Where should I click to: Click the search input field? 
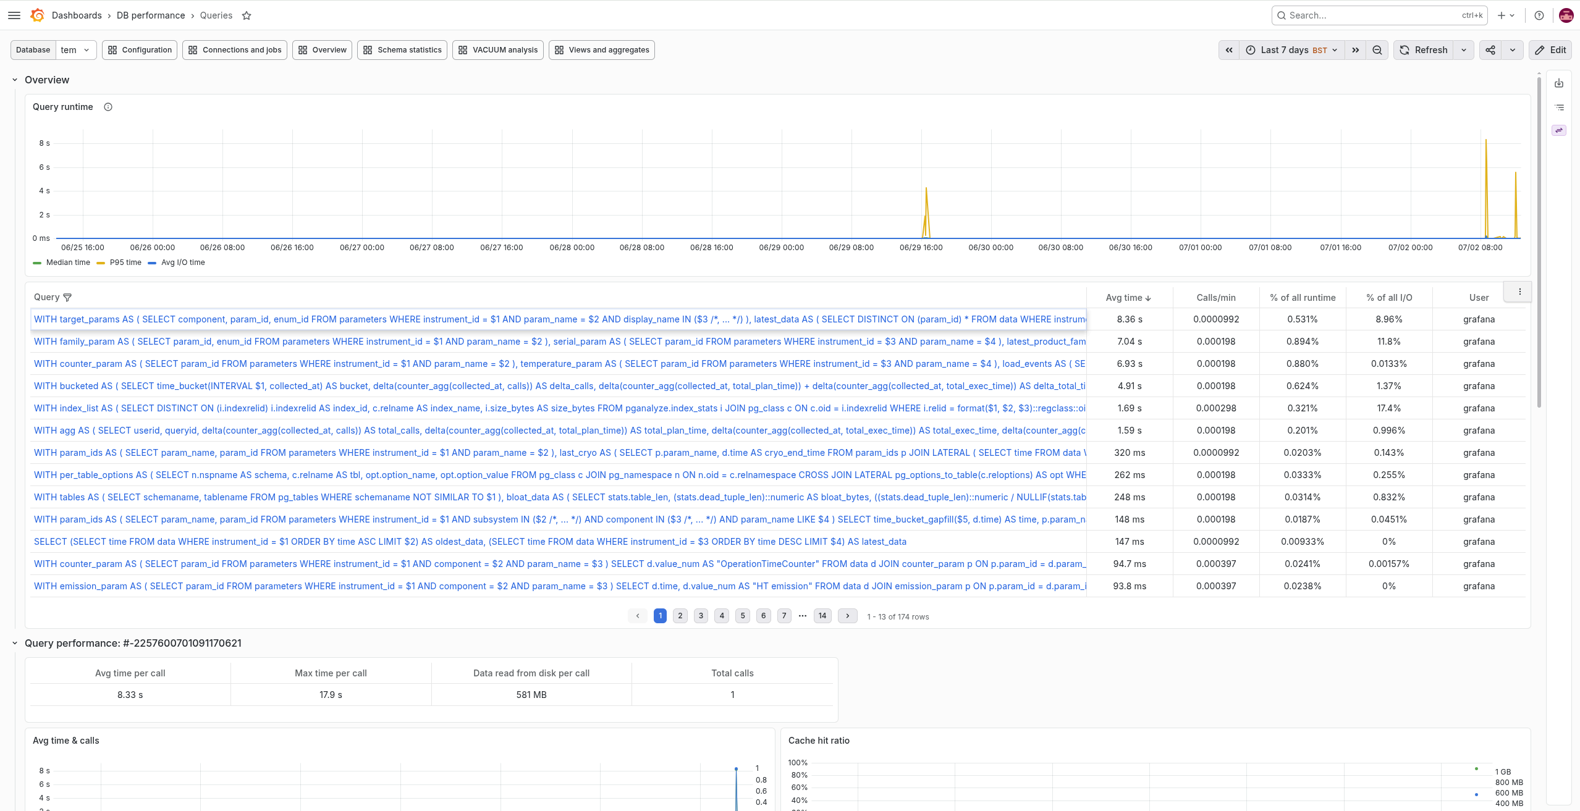tap(1379, 15)
